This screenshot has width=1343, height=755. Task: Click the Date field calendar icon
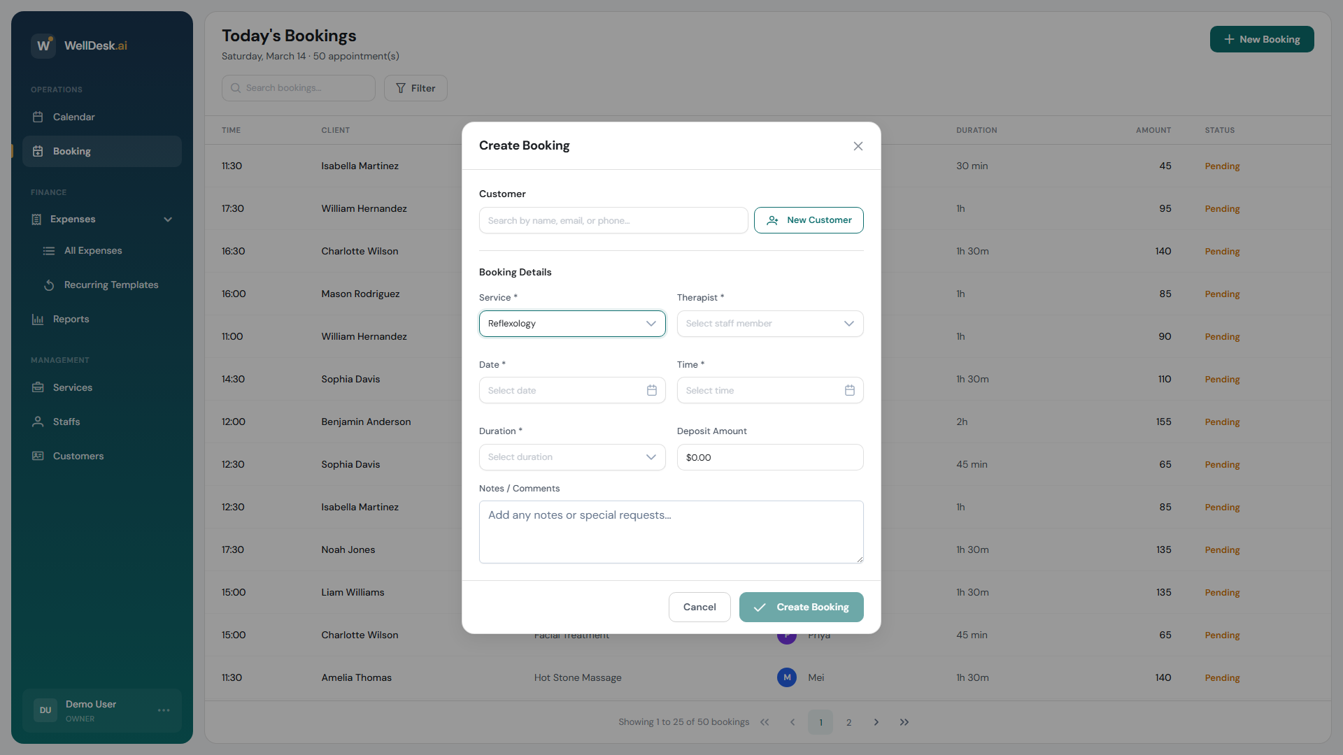pos(651,390)
